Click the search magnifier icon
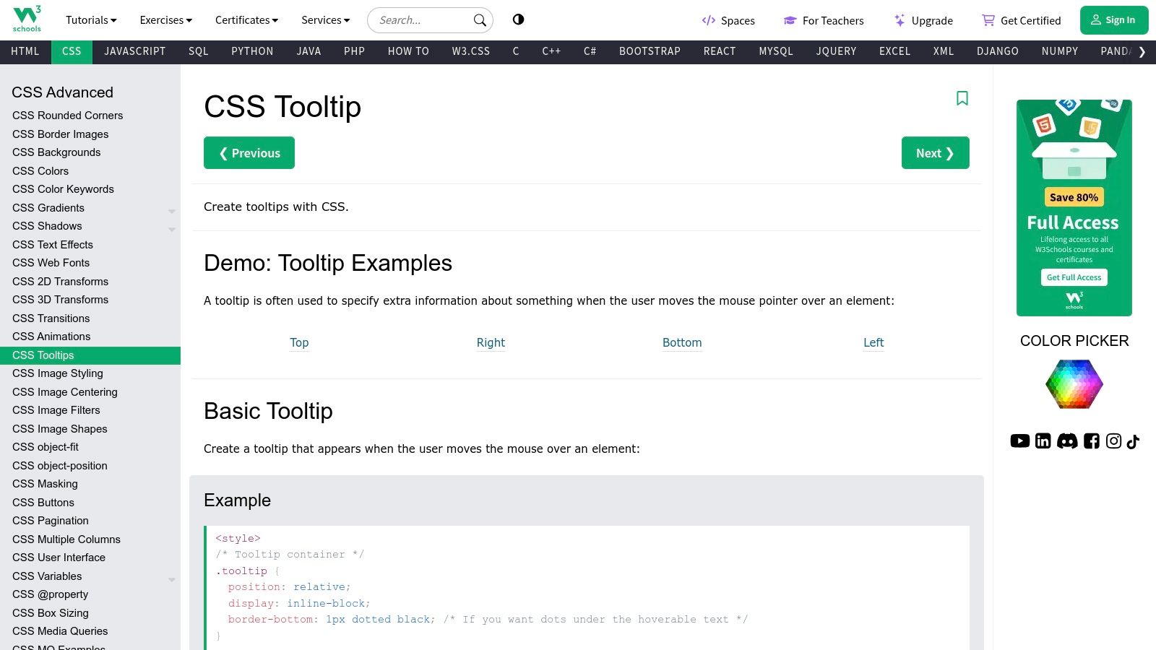 pyautogui.click(x=480, y=20)
